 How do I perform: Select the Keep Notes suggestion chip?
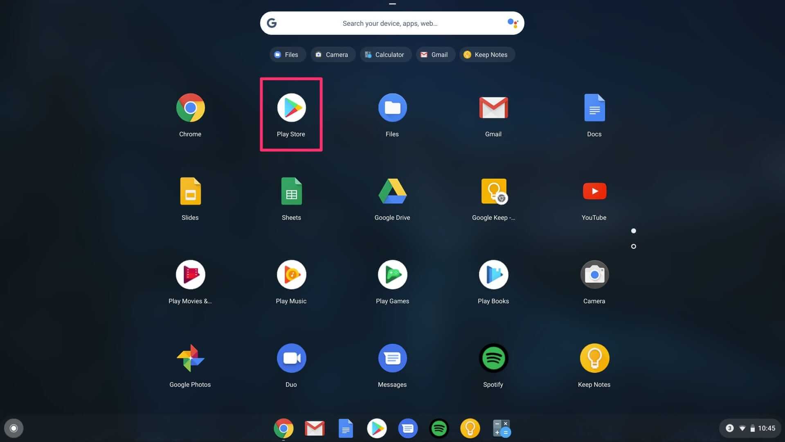click(486, 55)
